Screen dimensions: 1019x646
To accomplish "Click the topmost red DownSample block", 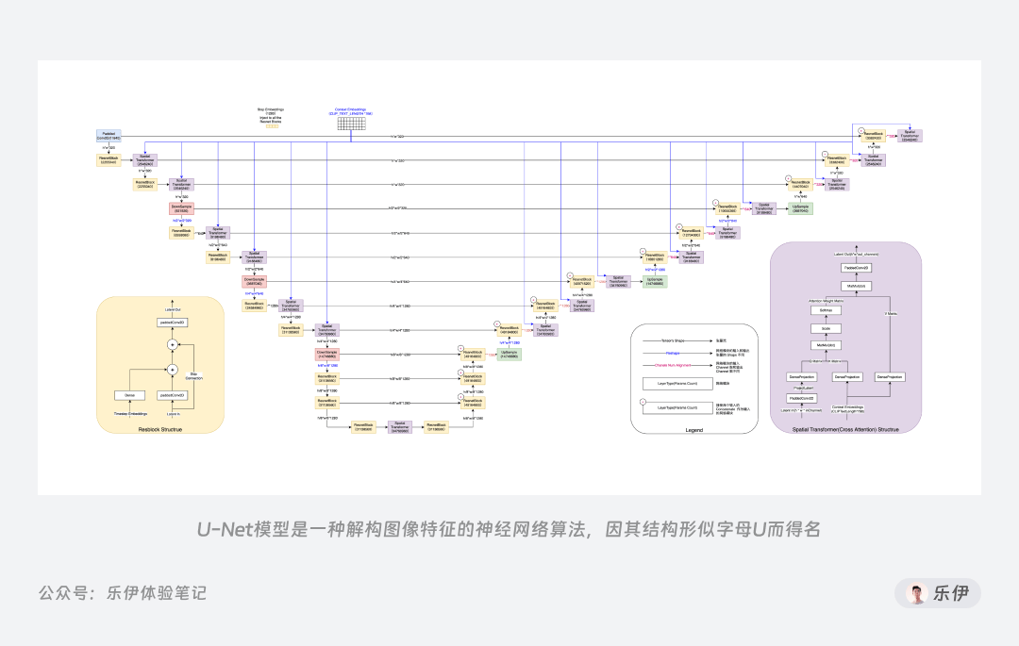I will [181, 208].
